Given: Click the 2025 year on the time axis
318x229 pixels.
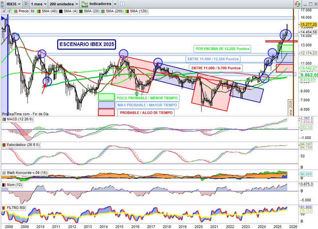Looking at the screenshot, I should click(277, 227).
